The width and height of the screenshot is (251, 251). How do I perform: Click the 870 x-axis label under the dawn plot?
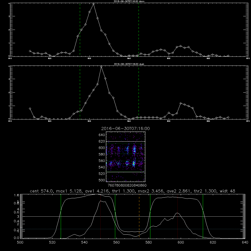point(248,58)
